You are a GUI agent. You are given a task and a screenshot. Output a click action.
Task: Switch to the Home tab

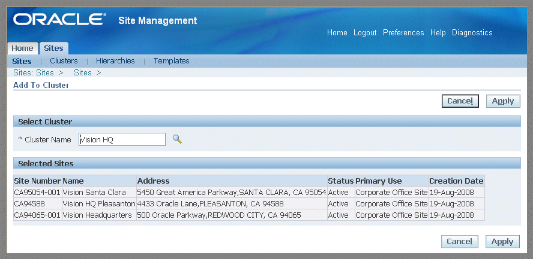point(22,48)
